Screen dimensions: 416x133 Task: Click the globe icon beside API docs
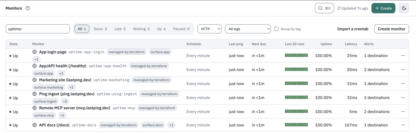coord(35,125)
